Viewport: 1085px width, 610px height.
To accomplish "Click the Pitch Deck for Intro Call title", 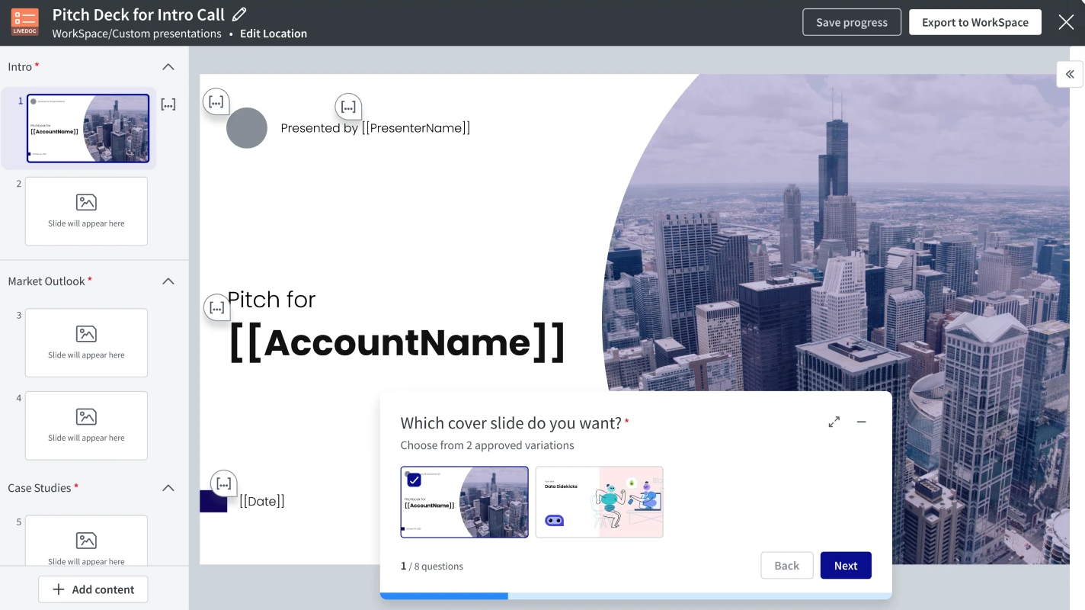I will (139, 14).
